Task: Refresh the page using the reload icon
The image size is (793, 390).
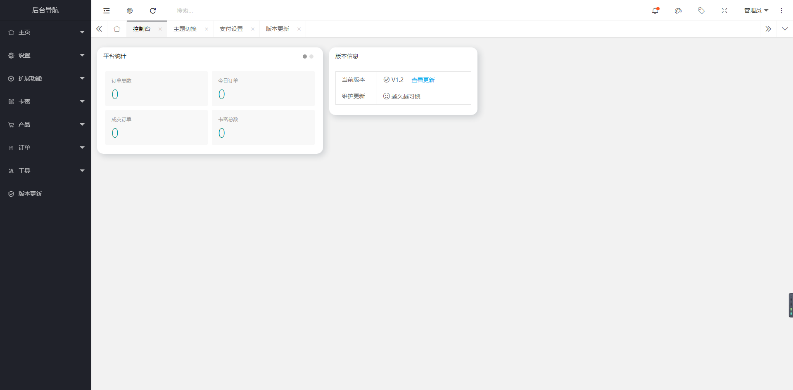Action: [153, 11]
